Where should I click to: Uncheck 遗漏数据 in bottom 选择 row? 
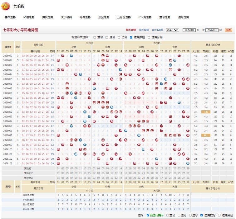click(x=202, y=215)
